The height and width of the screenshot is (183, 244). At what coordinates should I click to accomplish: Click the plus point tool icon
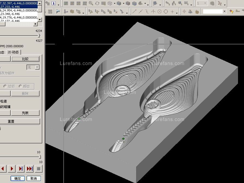click(172, 11)
